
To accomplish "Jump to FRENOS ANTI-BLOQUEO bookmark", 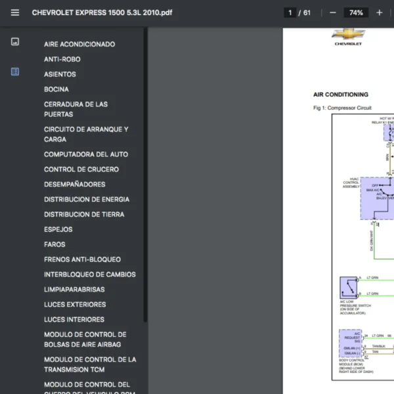I will tap(82, 259).
